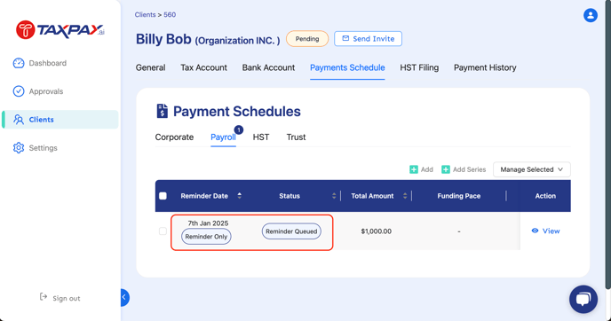Go to Dashboard in sidebar
Screen dimensions: 611x321
point(48,63)
